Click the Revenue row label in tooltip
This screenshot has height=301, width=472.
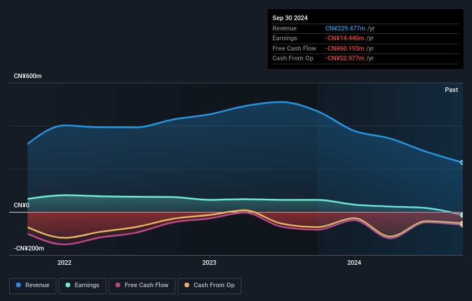(x=285, y=28)
